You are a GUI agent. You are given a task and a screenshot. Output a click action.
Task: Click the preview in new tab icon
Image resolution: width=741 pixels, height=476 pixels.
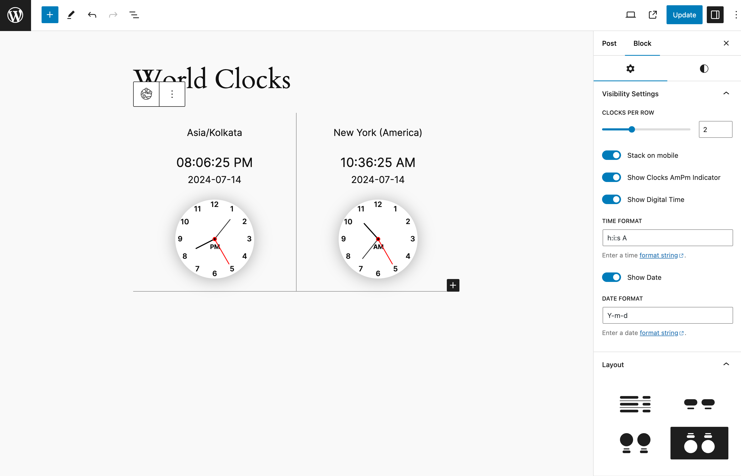tap(653, 14)
